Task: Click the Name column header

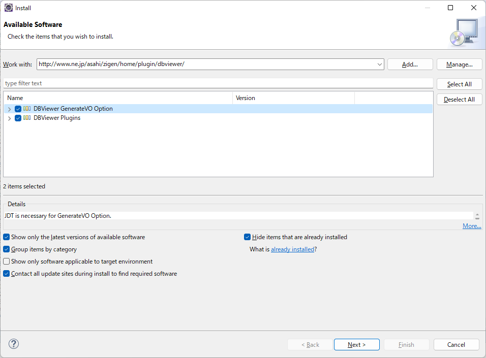Action: (118, 98)
